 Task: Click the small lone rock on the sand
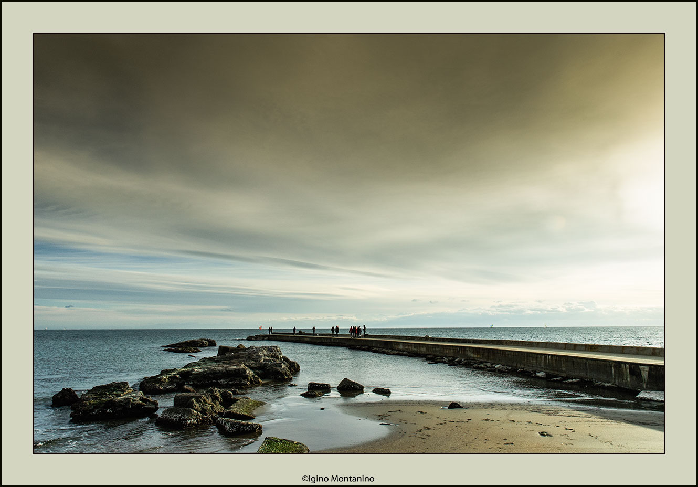pyautogui.click(x=454, y=406)
